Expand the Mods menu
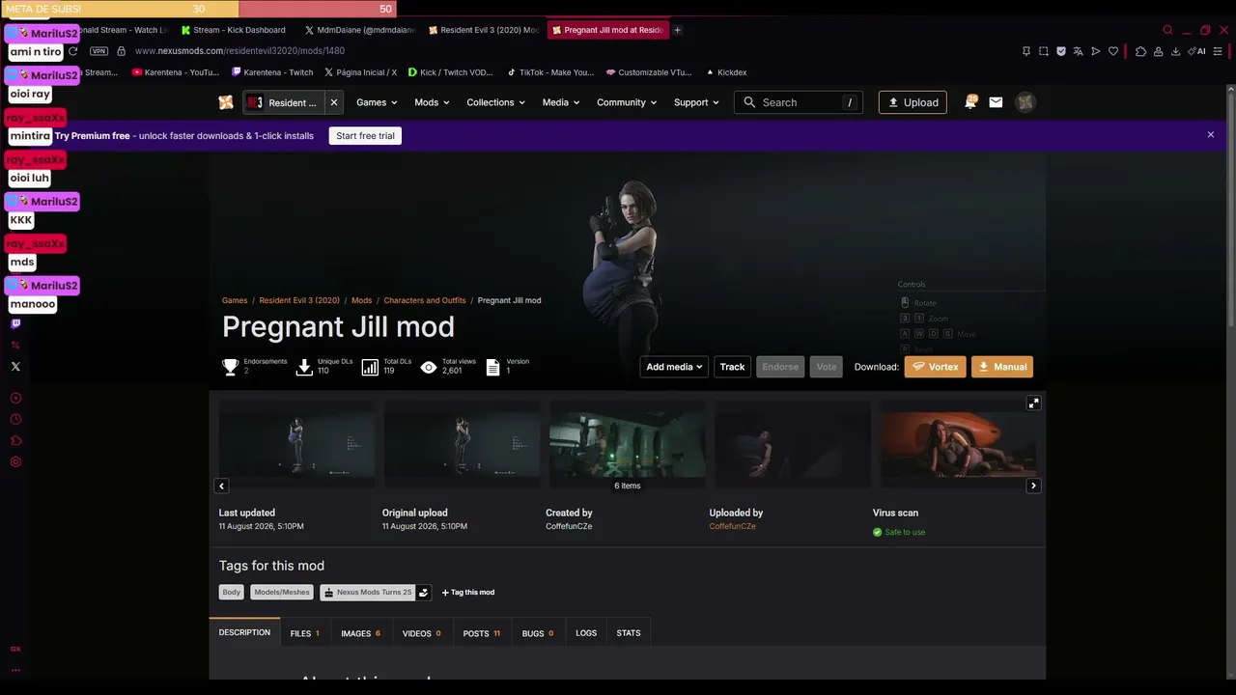The width and height of the screenshot is (1236, 695). 432,102
